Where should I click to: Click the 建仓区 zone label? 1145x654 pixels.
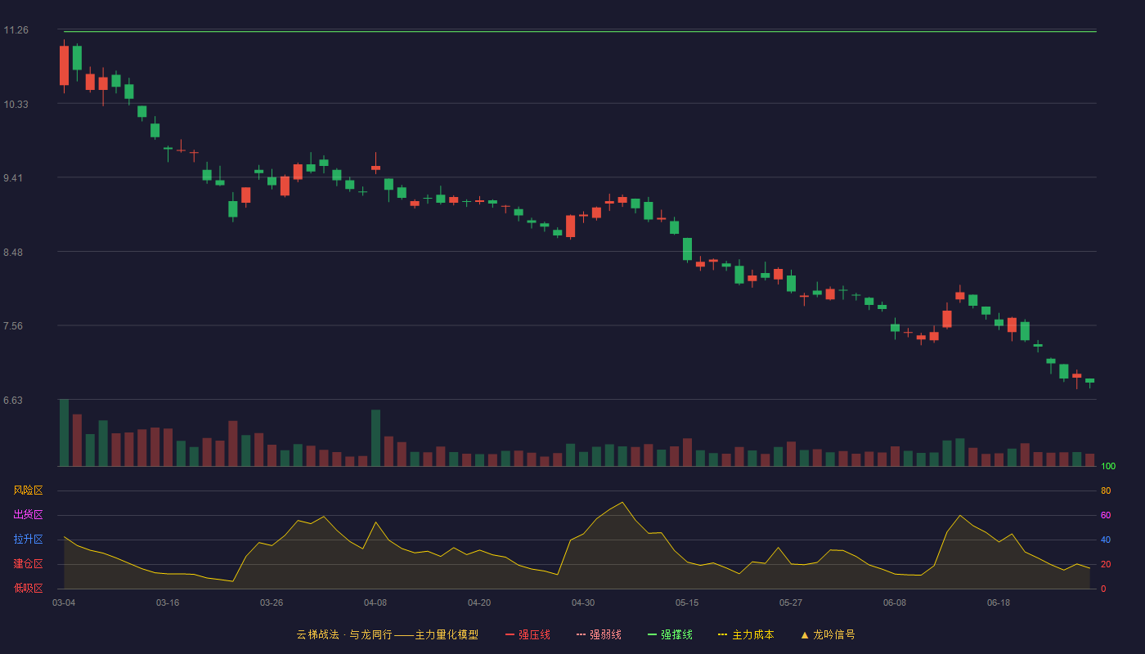(x=28, y=564)
